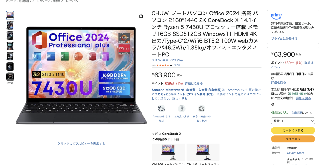Select the first bundle set product image

point(169,152)
